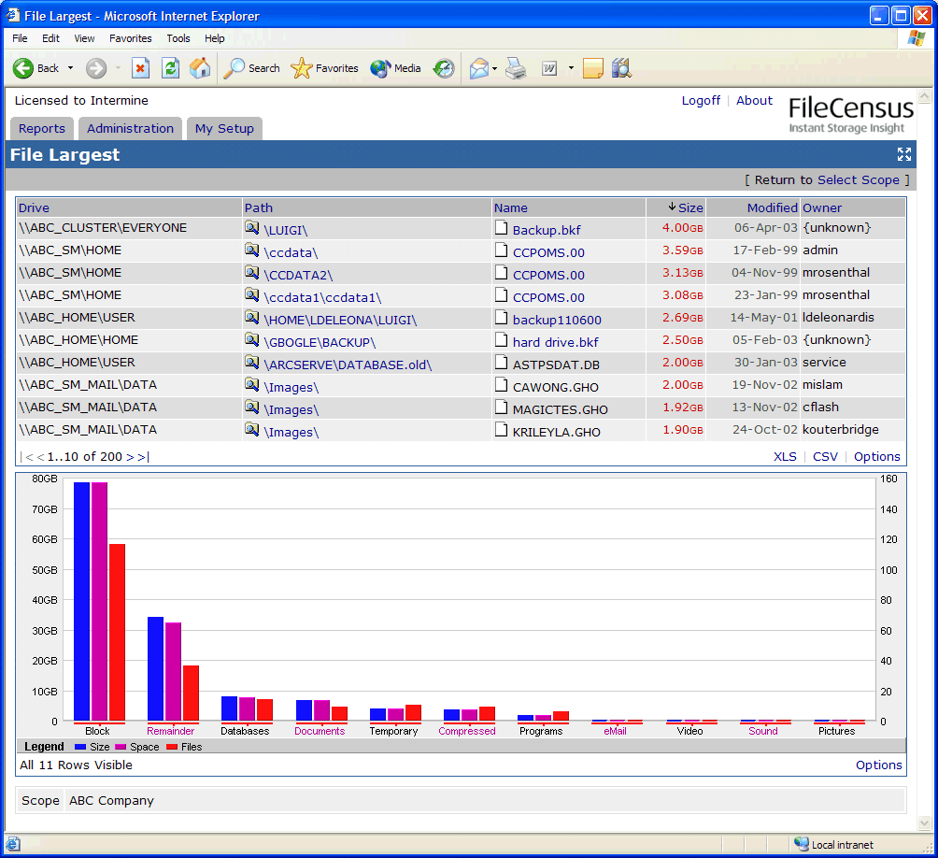Open the Backup.bkf file link
The width and height of the screenshot is (938, 858).
[547, 230]
